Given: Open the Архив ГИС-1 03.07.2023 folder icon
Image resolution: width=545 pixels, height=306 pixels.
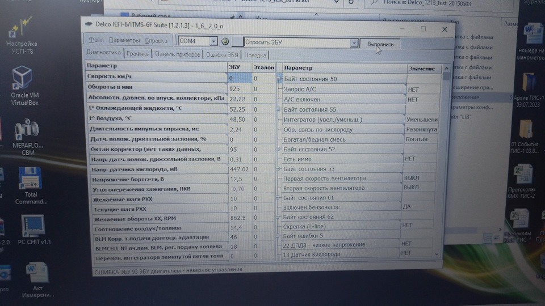Looking at the screenshot, I should tap(527, 90).
